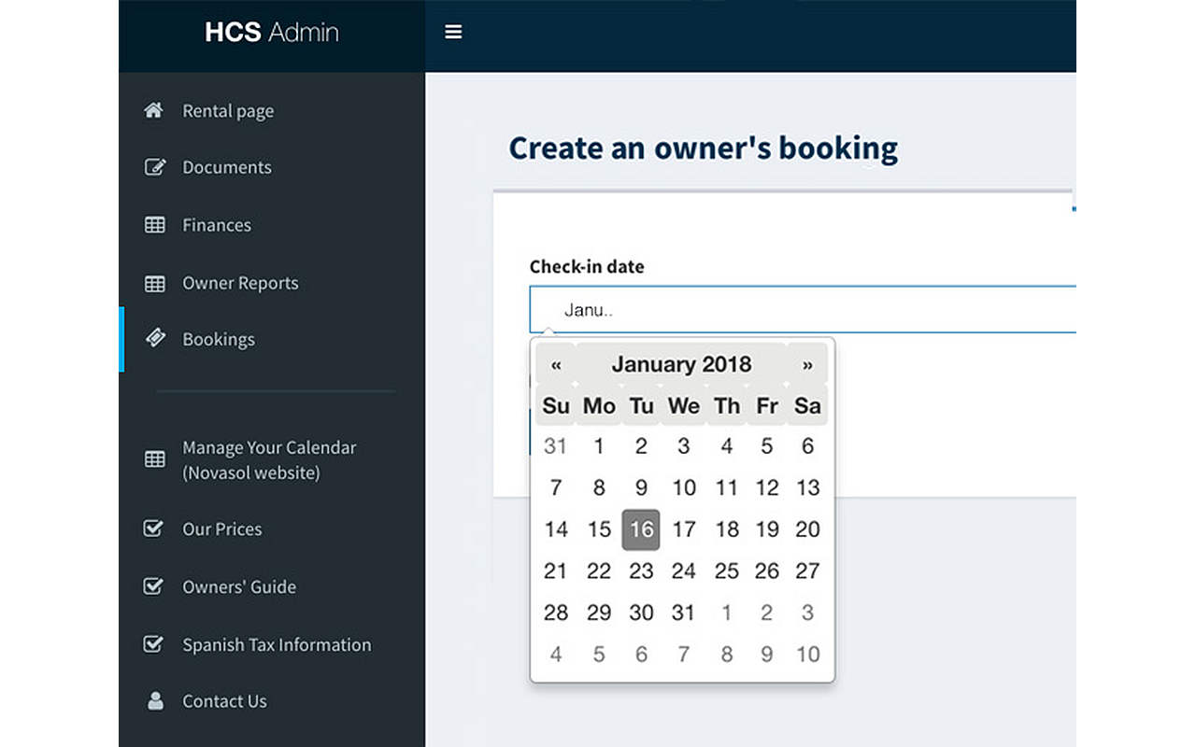
Task: Pick January 30 in the datepicker
Action: click(641, 613)
